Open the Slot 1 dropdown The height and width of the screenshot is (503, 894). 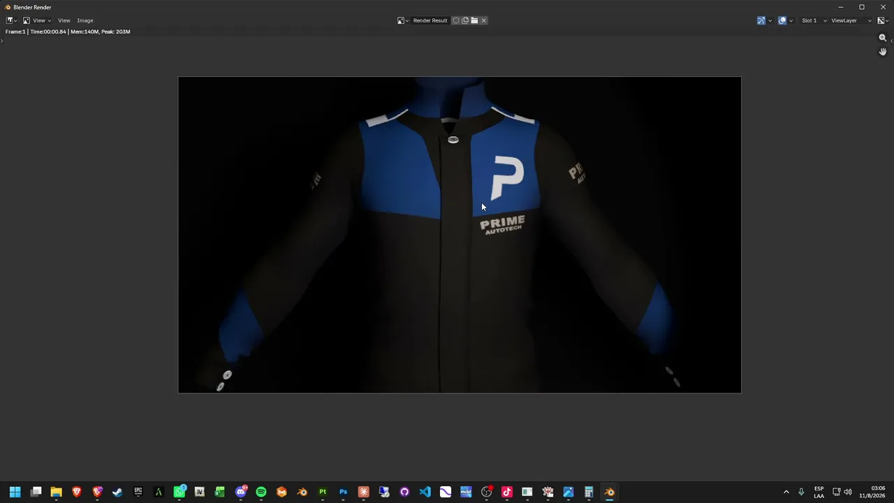pyautogui.click(x=814, y=20)
